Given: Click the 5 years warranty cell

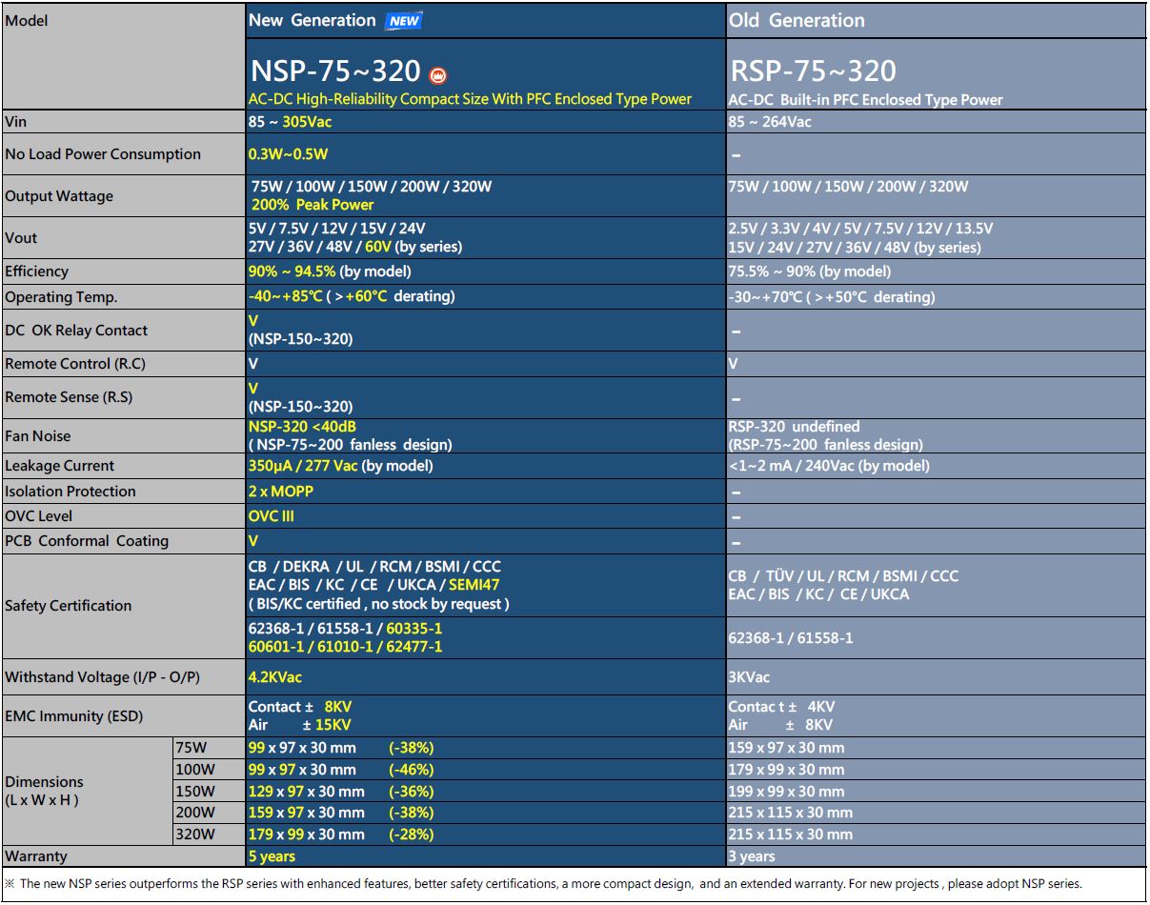Looking at the screenshot, I should (272, 856).
